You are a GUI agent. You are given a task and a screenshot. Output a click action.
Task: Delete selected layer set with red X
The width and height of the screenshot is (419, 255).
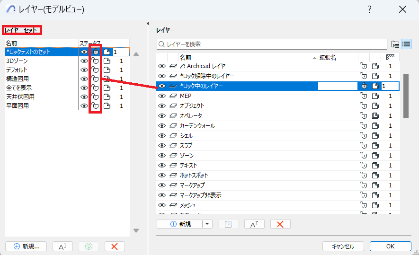[x=115, y=246]
